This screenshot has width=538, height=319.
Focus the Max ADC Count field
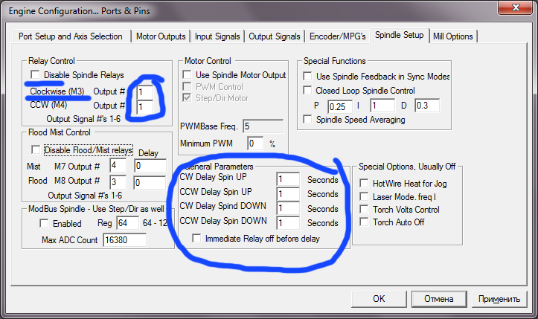point(124,240)
